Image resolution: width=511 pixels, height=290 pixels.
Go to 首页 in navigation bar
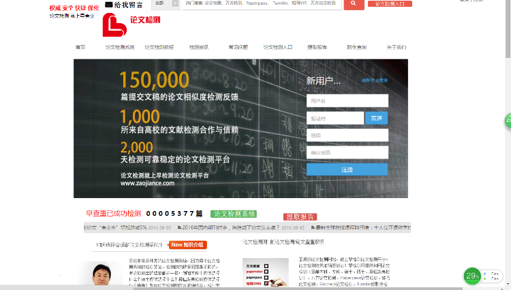coord(80,47)
